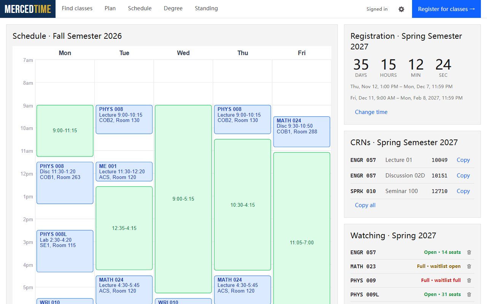Copy CRN 10151 for Discussion 02D

[x=463, y=176]
